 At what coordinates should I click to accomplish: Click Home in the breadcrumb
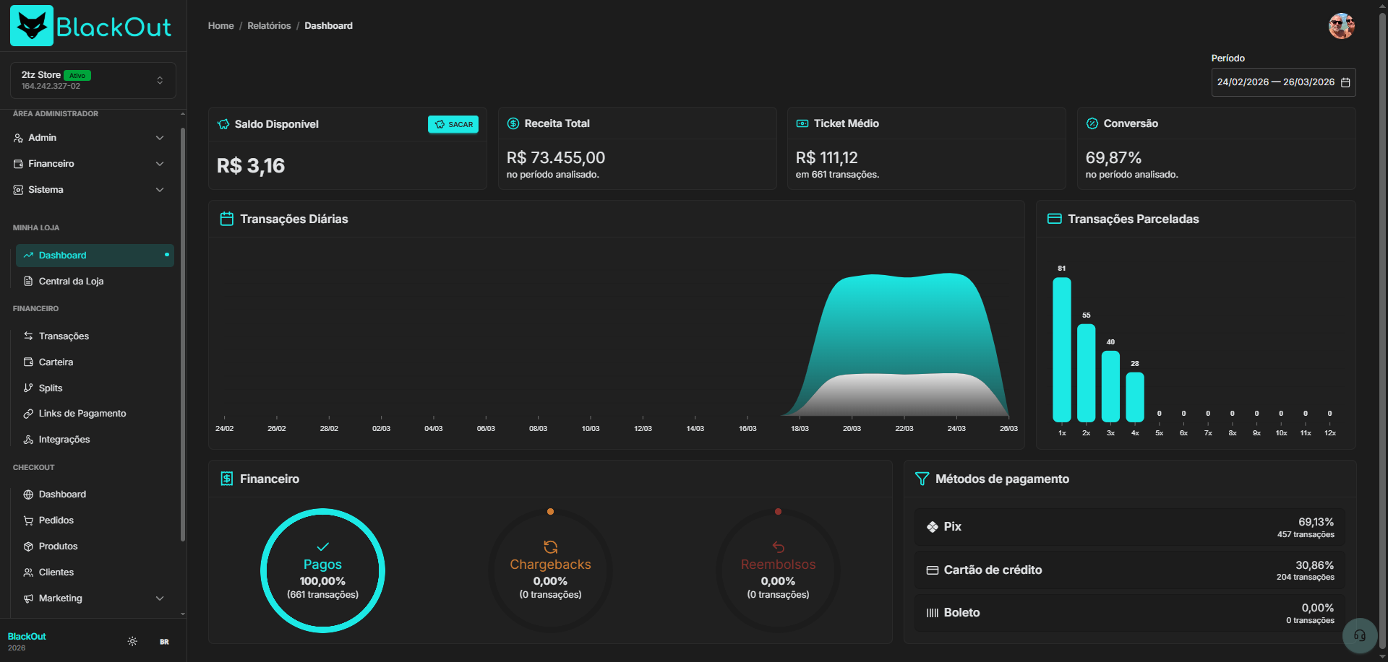(x=220, y=25)
